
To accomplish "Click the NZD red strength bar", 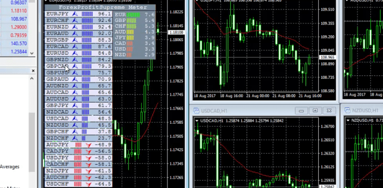I will coord(129,55).
